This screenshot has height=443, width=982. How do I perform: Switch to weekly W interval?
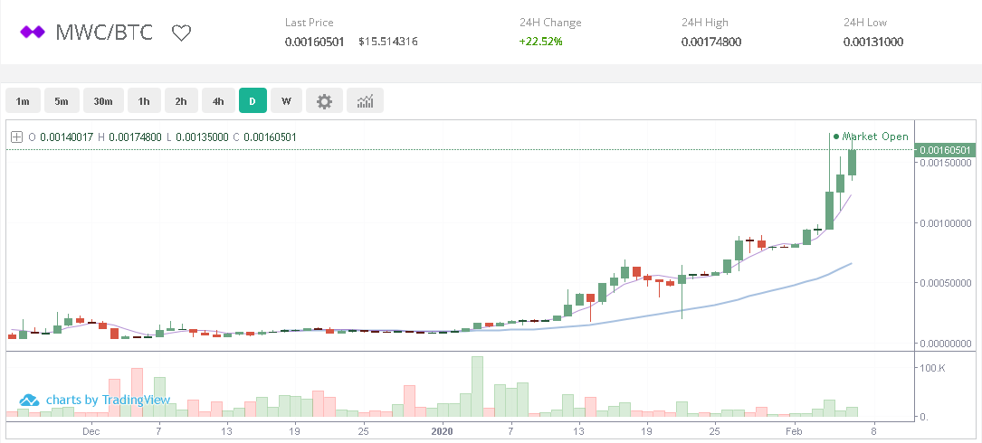click(x=286, y=100)
